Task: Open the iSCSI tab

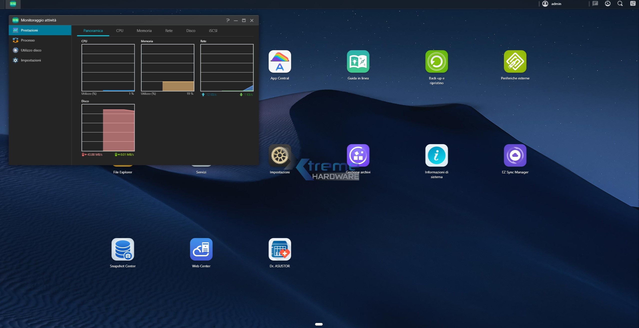Action: (213, 30)
